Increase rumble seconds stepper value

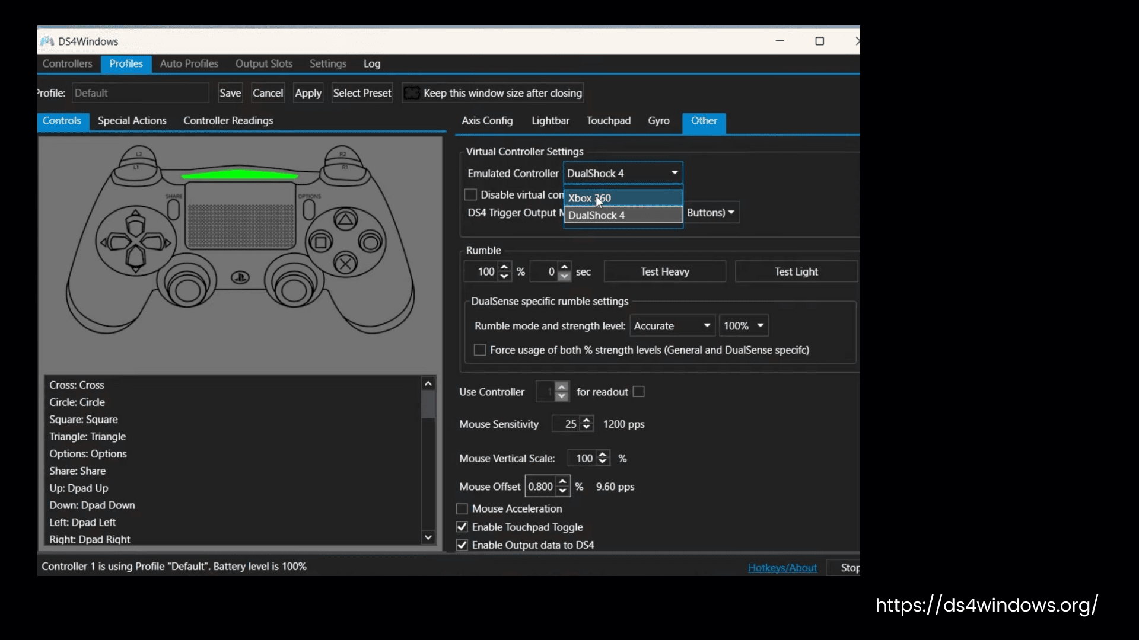coord(565,267)
